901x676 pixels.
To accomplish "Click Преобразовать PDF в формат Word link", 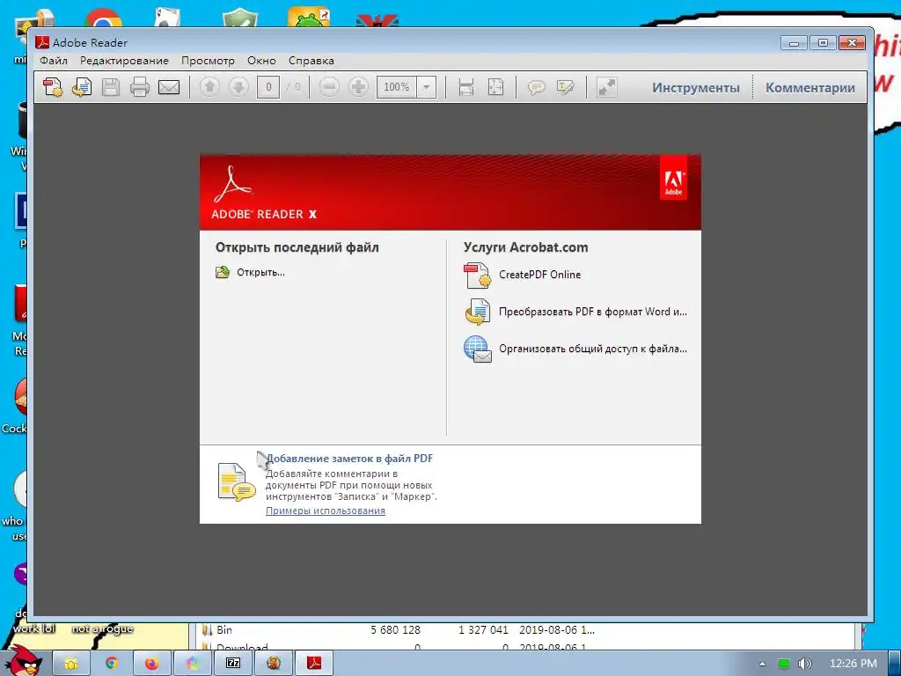I will point(592,312).
